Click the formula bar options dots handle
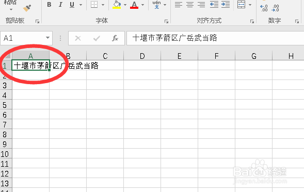The image size is (304, 192). click(60, 38)
